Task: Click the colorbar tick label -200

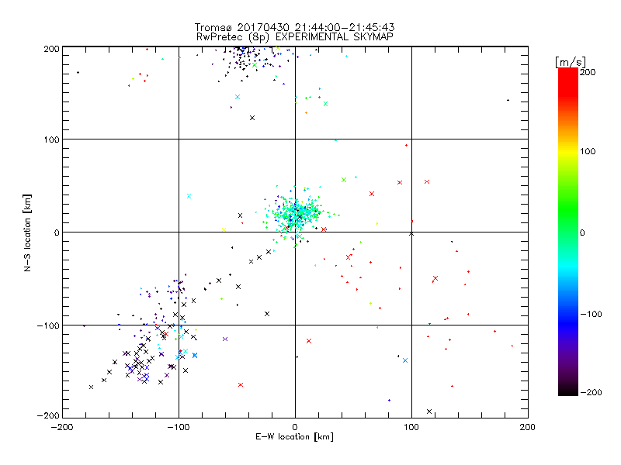Action: click(x=591, y=392)
